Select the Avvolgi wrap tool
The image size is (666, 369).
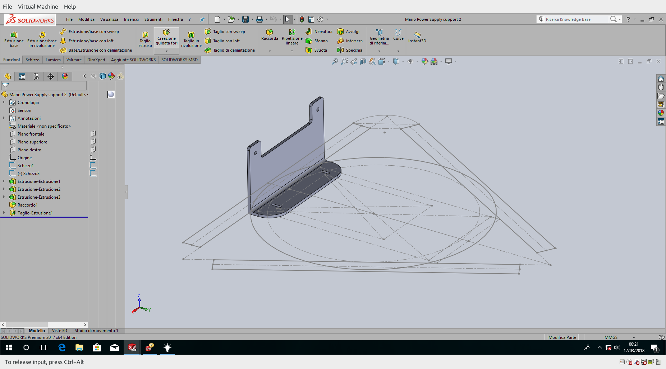tap(348, 32)
